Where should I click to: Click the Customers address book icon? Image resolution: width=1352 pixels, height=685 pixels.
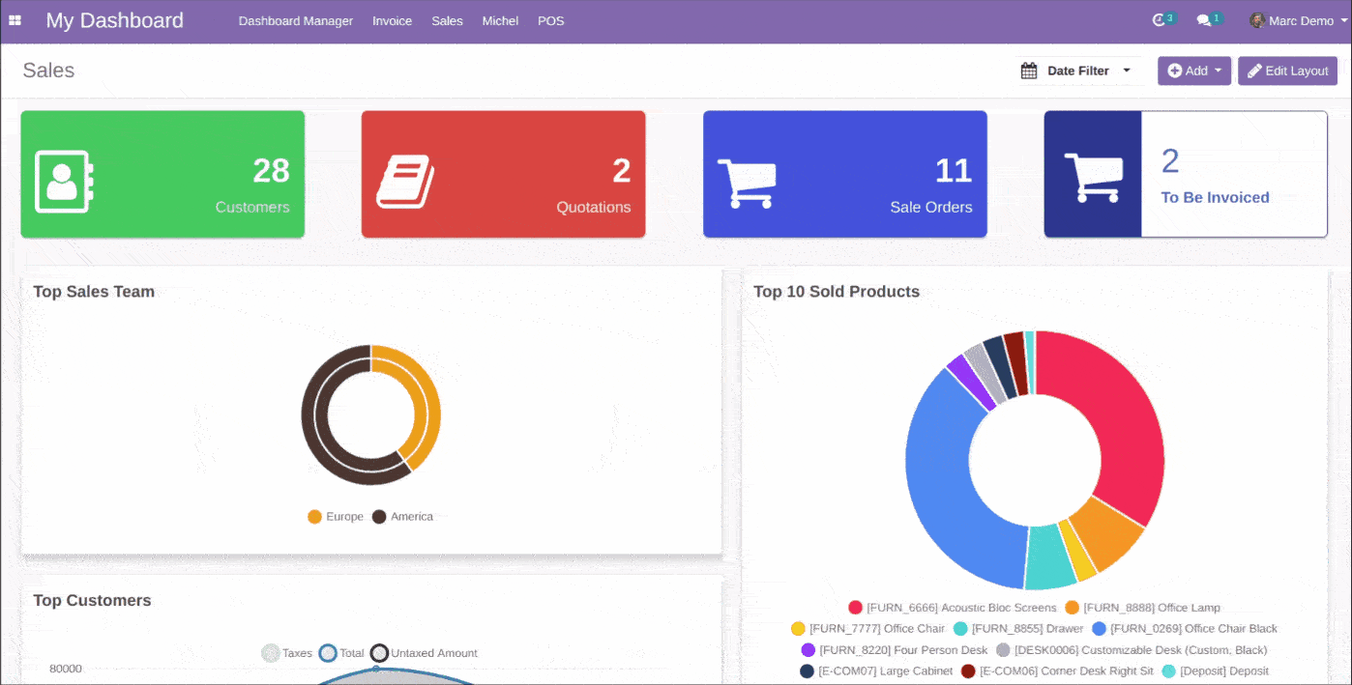pyautogui.click(x=64, y=182)
